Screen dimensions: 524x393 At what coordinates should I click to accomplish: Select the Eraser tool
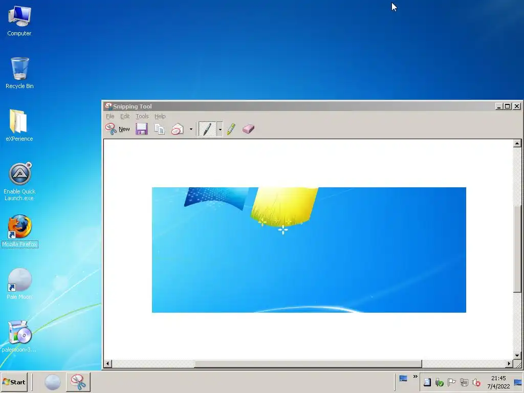click(x=248, y=129)
